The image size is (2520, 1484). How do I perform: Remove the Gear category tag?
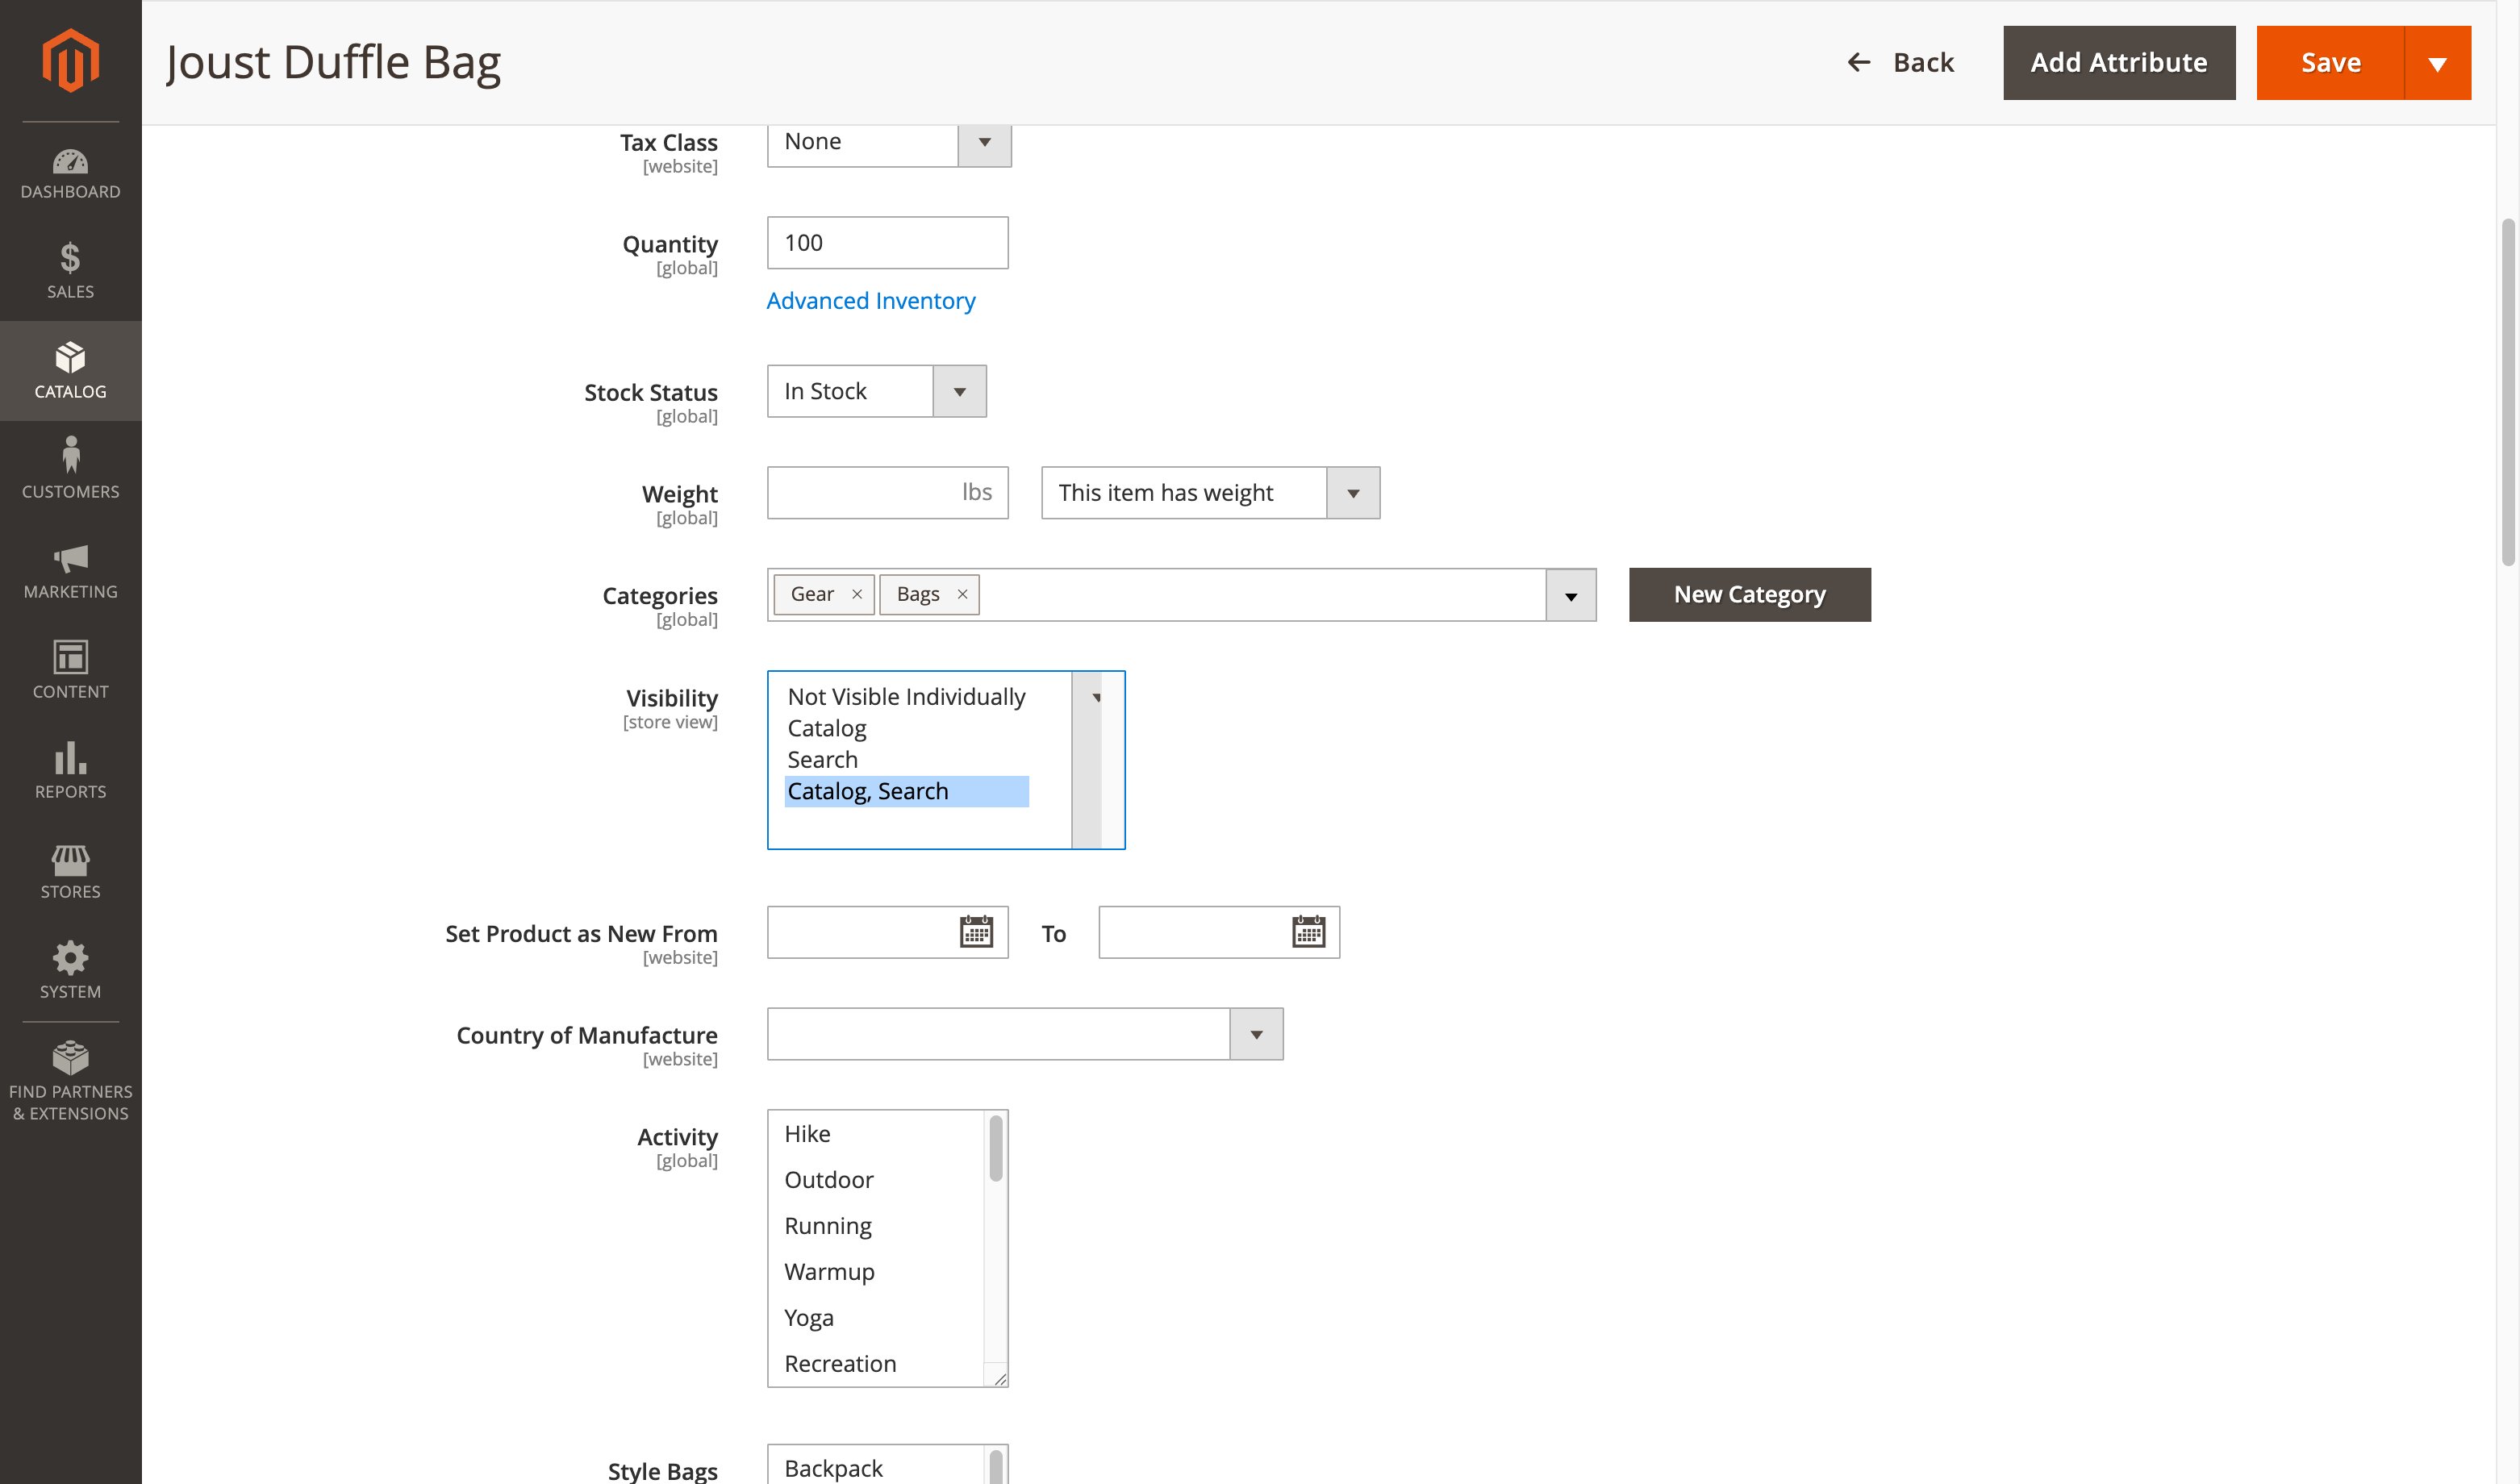[857, 594]
